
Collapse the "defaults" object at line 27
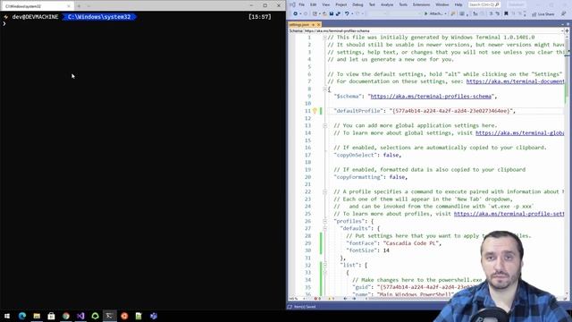324,229
